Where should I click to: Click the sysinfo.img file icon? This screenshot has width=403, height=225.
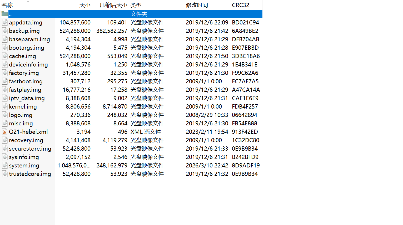[5, 157]
